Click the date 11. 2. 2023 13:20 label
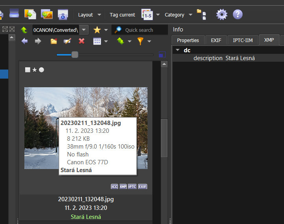 (x=86, y=208)
